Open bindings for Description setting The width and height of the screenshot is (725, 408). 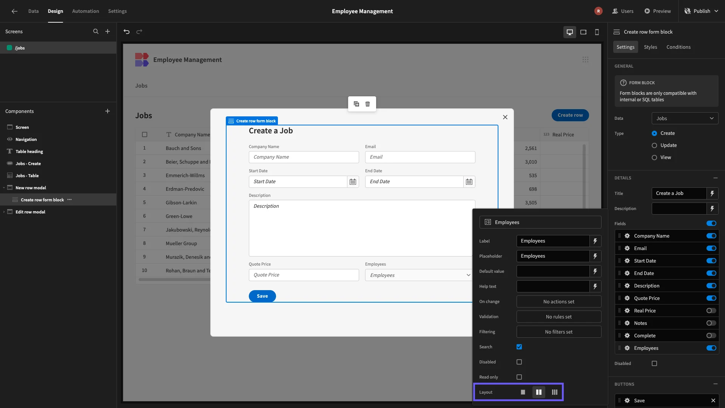click(x=712, y=209)
